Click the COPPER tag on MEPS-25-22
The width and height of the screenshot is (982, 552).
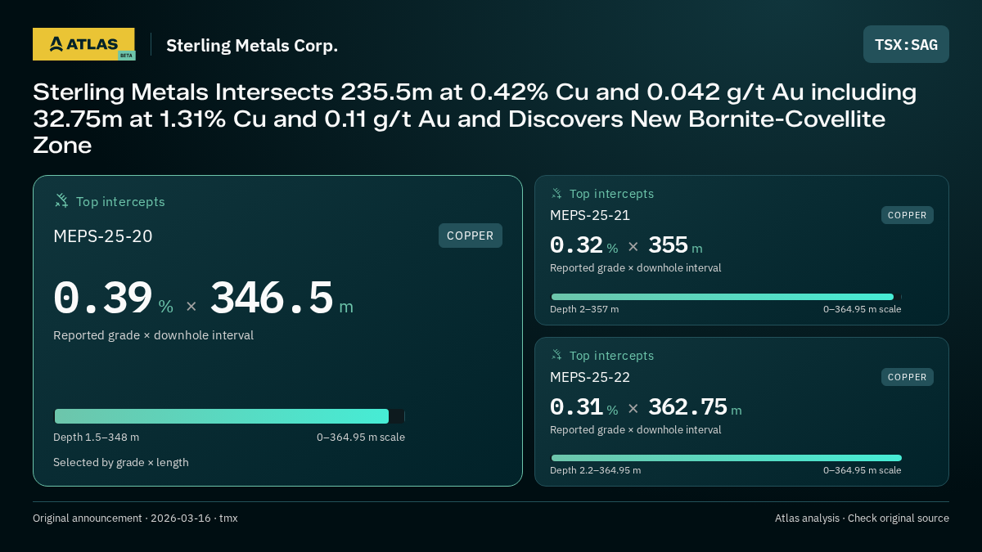(x=908, y=377)
